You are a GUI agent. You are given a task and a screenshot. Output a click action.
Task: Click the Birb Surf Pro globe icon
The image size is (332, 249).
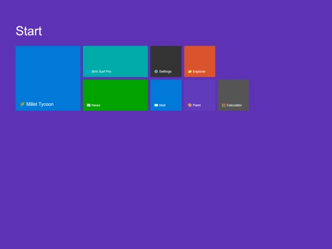[89, 71]
